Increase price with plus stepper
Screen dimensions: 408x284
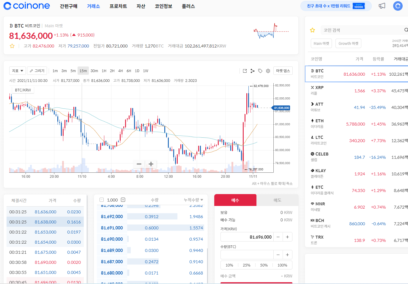288,237
